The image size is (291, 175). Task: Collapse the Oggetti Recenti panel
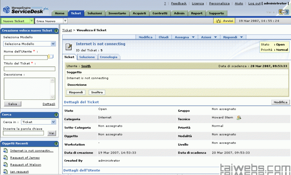coord(56,143)
